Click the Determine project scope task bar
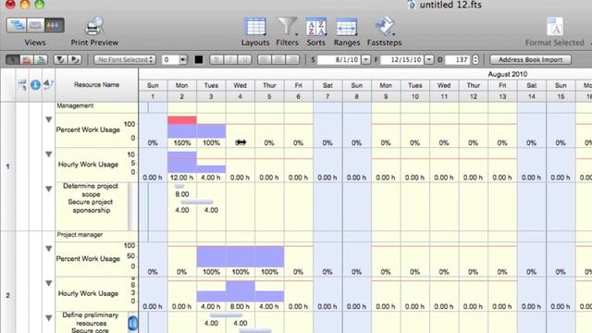This screenshot has height=333, width=592. click(179, 186)
